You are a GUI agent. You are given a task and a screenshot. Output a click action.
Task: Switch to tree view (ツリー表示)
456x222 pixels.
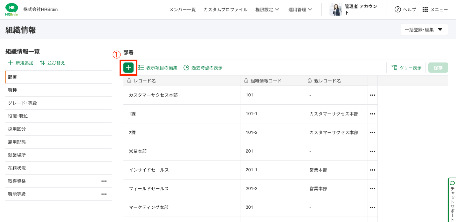pyautogui.click(x=406, y=68)
